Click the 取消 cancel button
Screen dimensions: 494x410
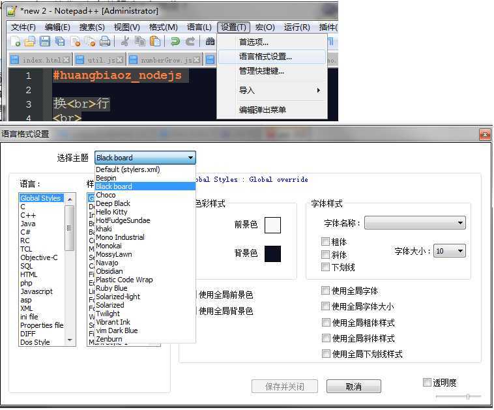pyautogui.click(x=353, y=387)
